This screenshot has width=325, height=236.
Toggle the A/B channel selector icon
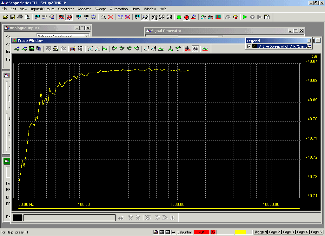point(155,17)
